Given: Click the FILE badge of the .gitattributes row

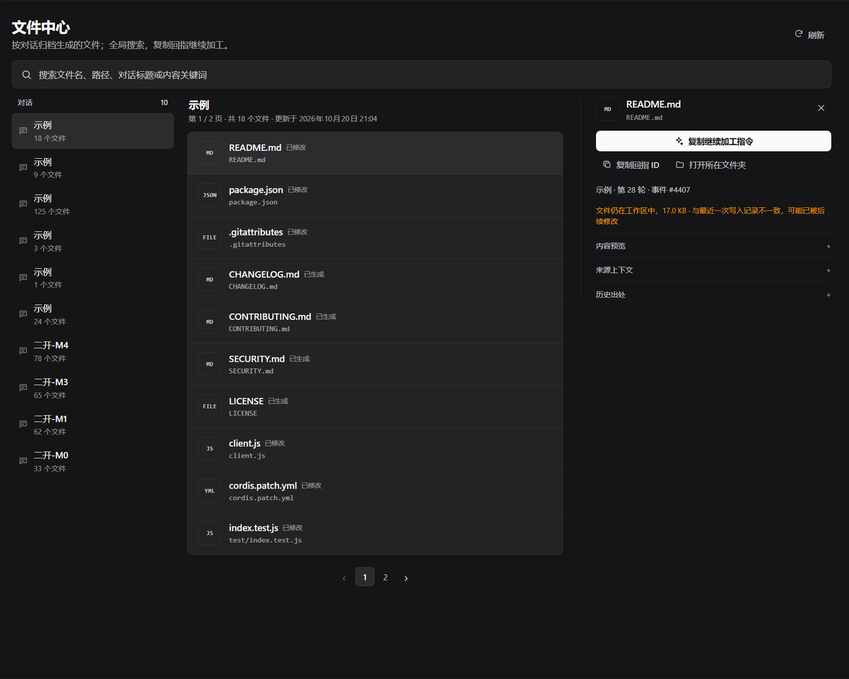Looking at the screenshot, I should pos(210,238).
